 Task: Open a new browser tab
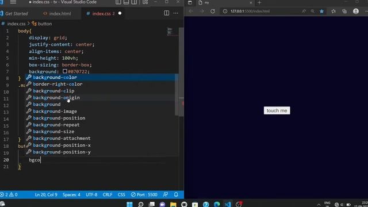tap(259, 2)
